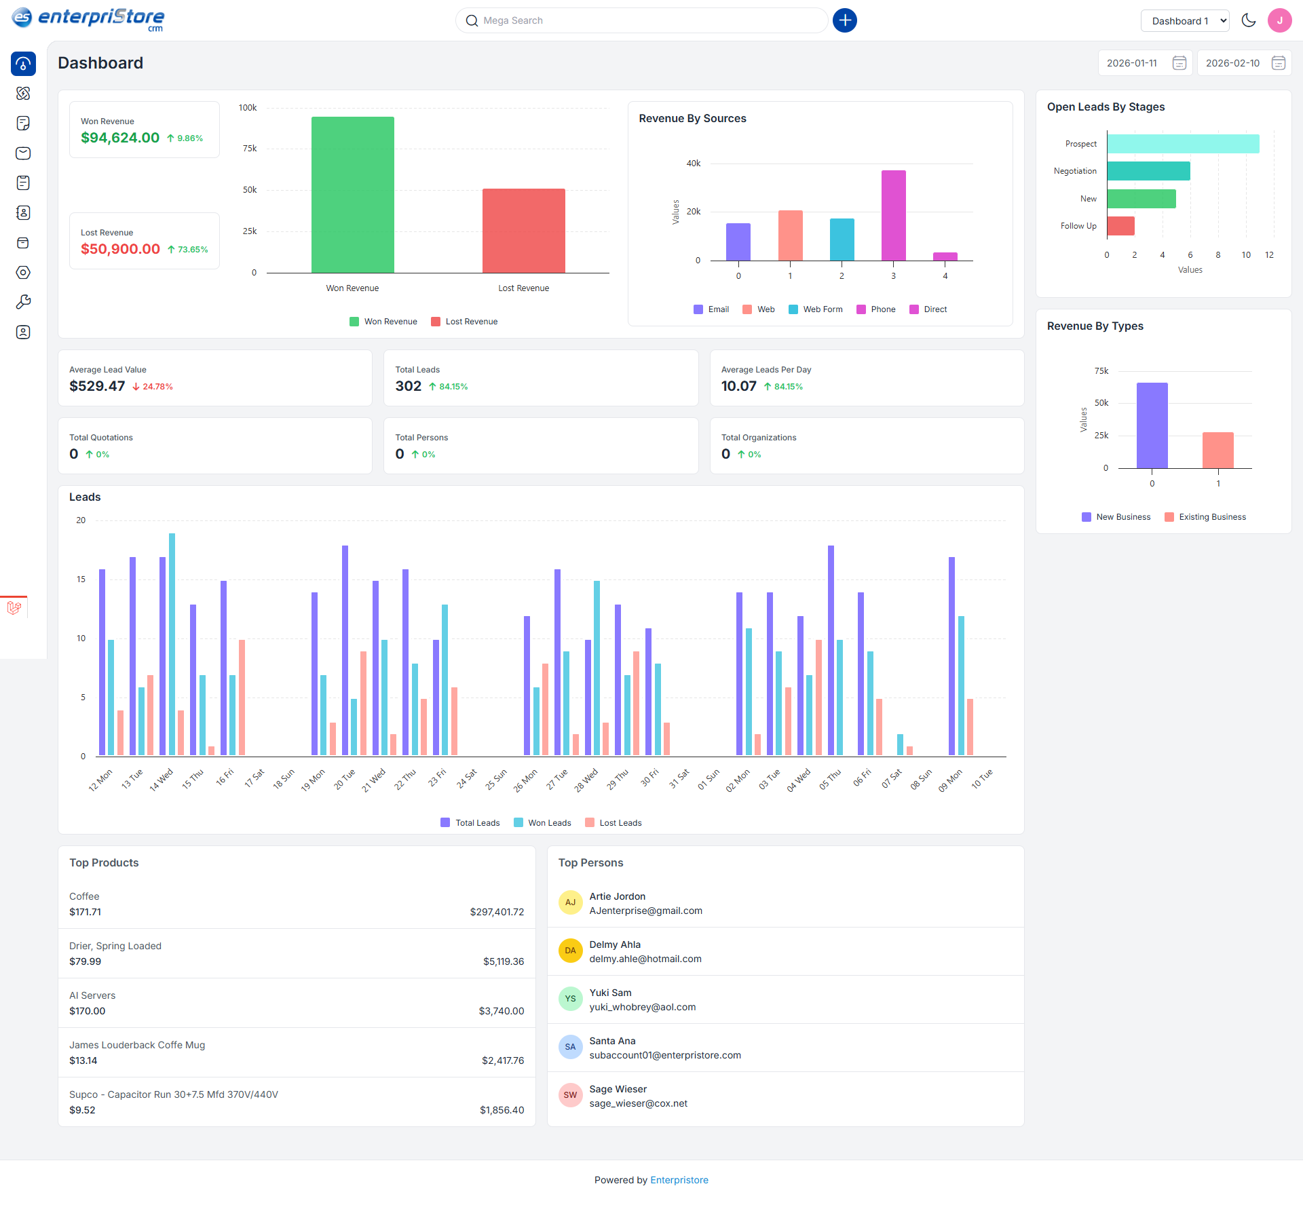
Task: Open the email inbox icon in sidebar
Action: 23,153
